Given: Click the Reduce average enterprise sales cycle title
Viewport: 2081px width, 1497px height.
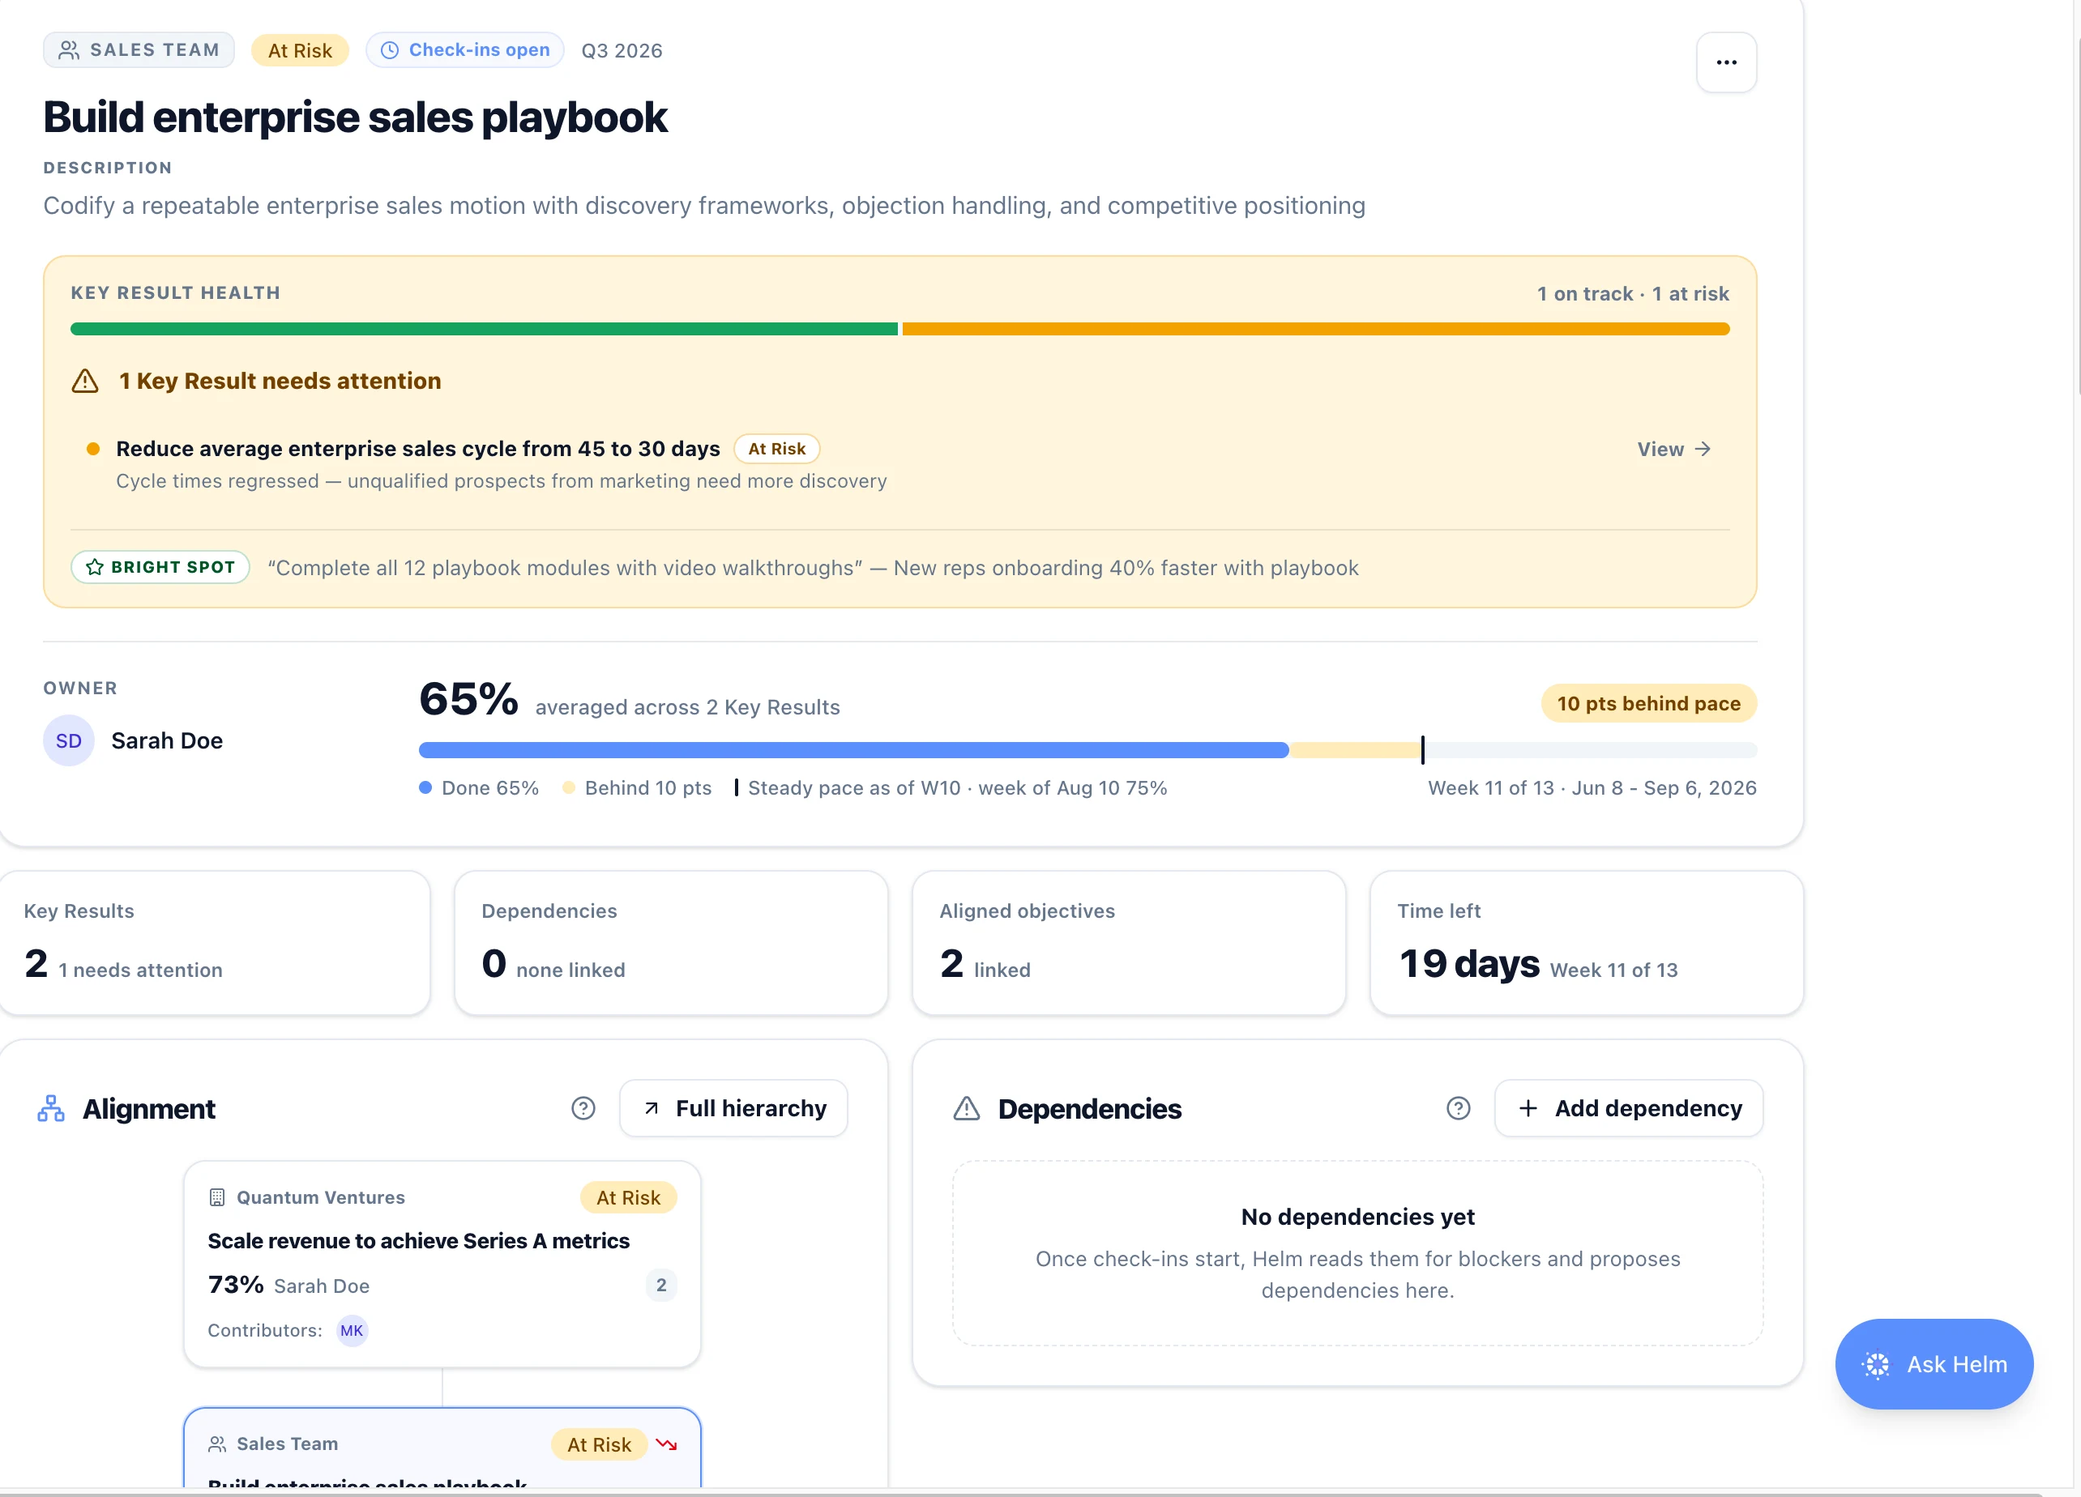Looking at the screenshot, I should click(x=417, y=449).
